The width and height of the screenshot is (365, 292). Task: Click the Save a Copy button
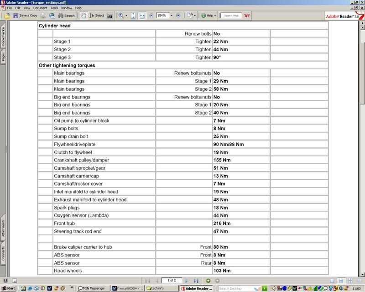tap(25, 16)
